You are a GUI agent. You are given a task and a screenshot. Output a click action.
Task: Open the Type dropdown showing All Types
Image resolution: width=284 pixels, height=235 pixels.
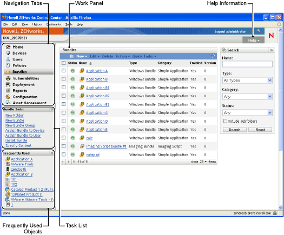247,80
